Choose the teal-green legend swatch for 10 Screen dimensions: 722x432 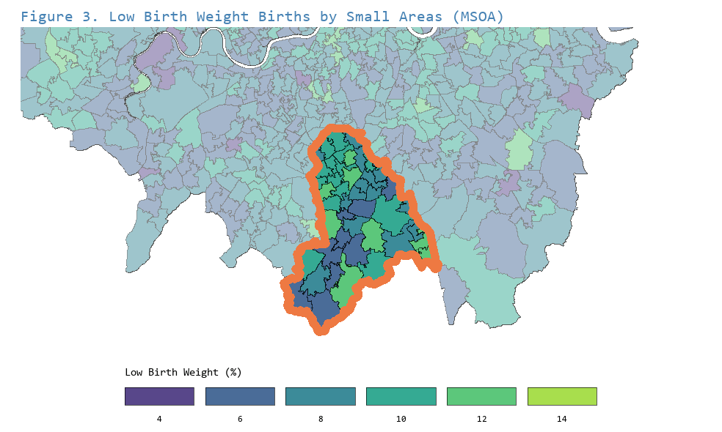tap(401, 396)
